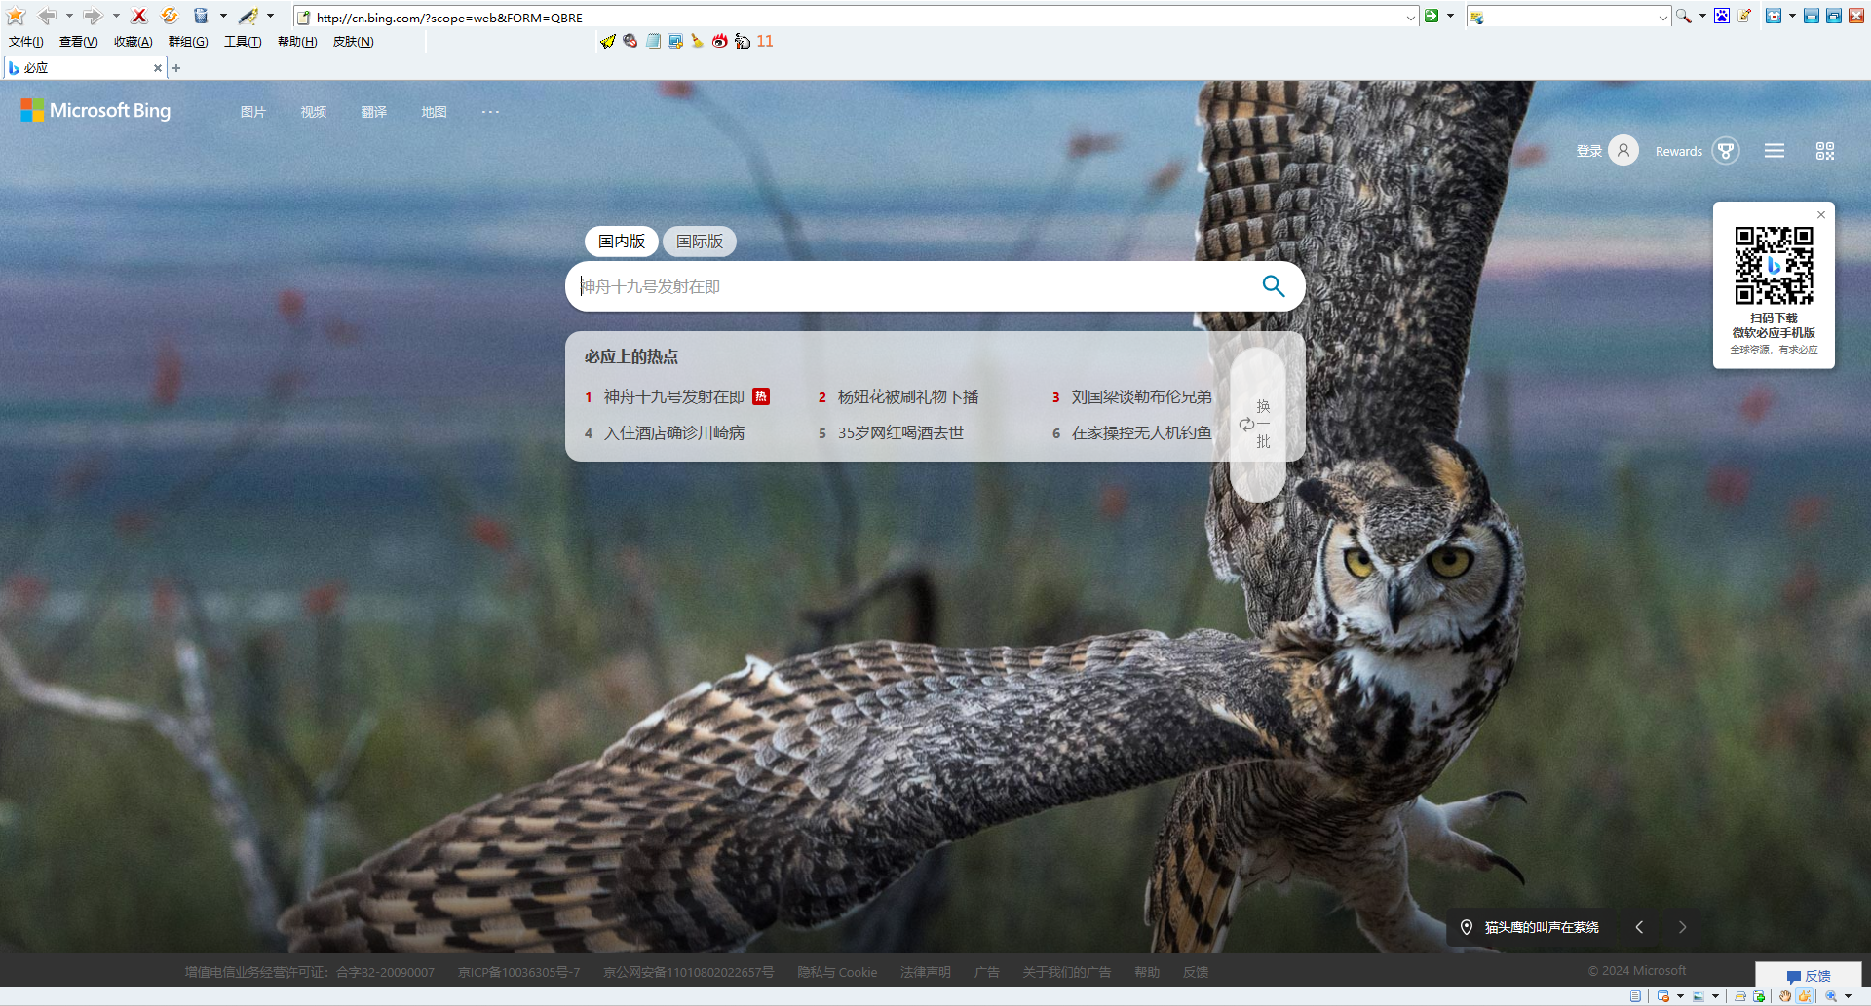The width and height of the screenshot is (1871, 1006).
Task: Click the recycle bin toolbar icon
Action: point(200,16)
